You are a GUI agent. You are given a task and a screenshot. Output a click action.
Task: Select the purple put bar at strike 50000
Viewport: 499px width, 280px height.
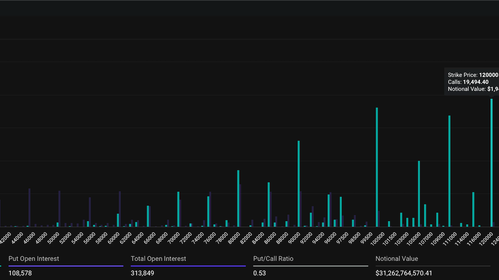59,209
